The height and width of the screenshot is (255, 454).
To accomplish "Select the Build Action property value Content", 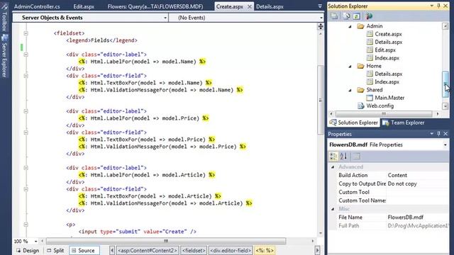I will [x=397, y=175].
